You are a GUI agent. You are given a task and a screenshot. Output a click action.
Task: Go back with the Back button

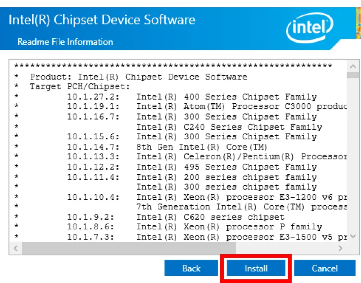191,268
